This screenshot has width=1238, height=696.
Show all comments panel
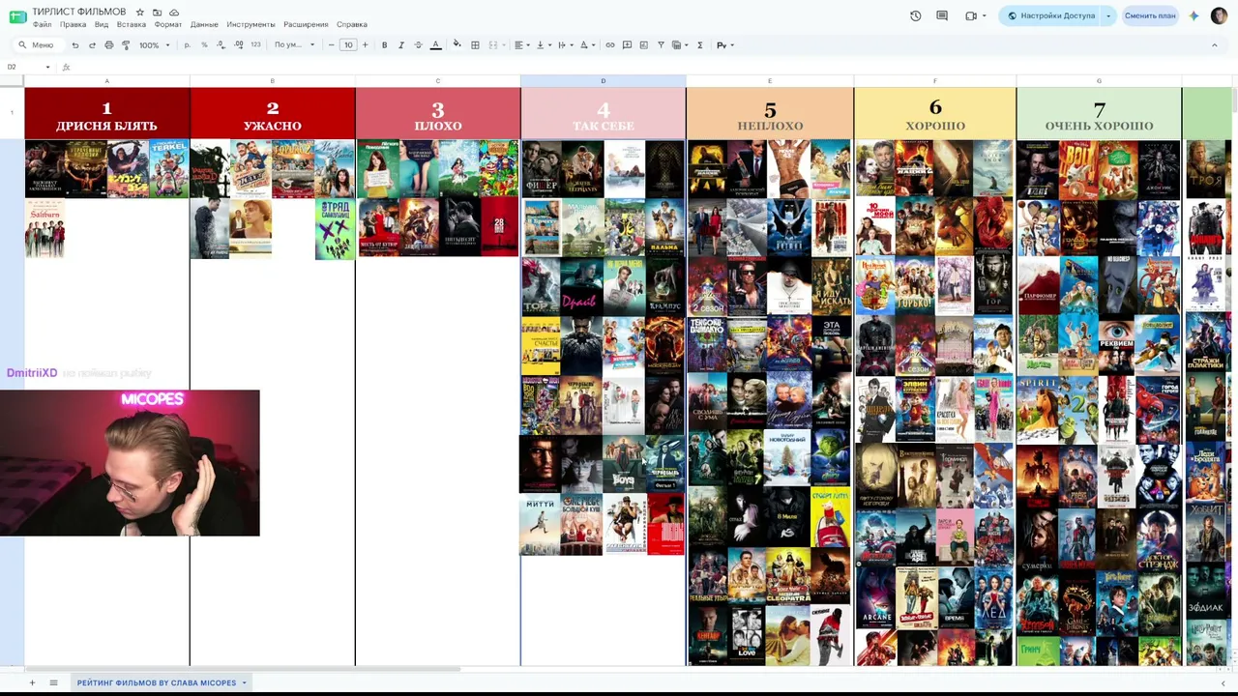click(942, 16)
